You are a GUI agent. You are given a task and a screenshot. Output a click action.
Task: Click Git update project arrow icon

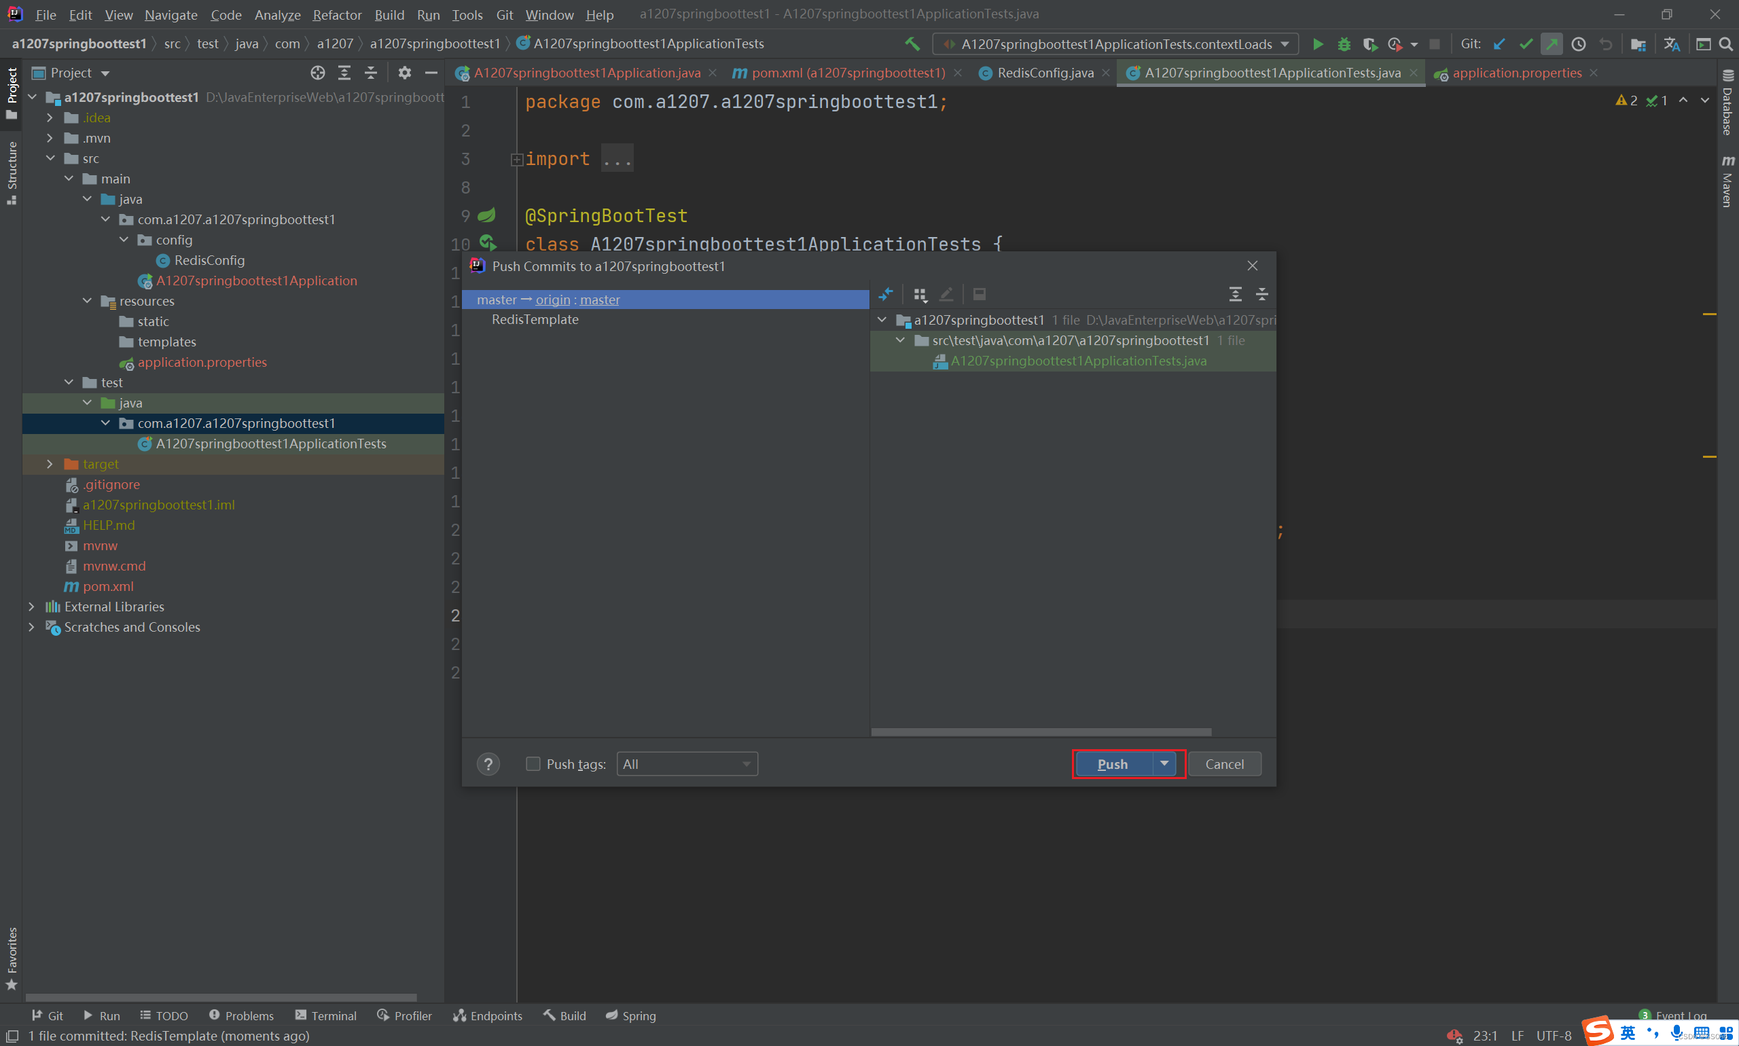1499,44
